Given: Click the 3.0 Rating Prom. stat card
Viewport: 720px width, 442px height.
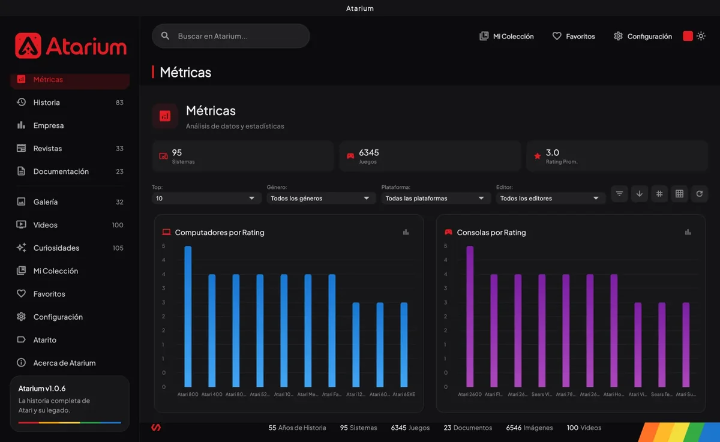Looking at the screenshot, I should (x=617, y=156).
